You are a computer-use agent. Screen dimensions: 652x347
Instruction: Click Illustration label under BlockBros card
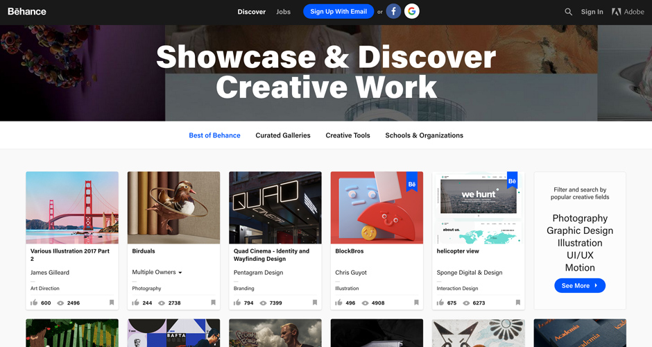tap(347, 288)
